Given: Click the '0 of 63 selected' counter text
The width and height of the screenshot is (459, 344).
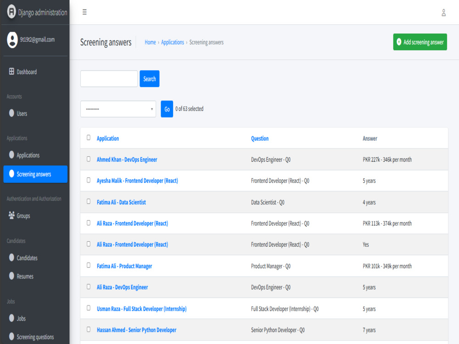Looking at the screenshot, I should pos(190,109).
